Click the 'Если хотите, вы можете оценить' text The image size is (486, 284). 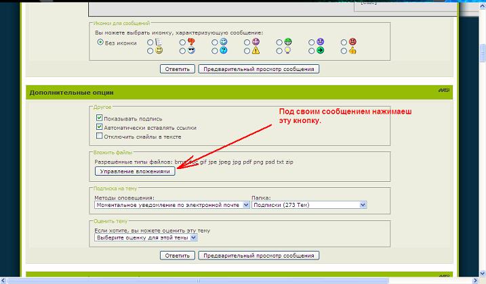[153, 231]
